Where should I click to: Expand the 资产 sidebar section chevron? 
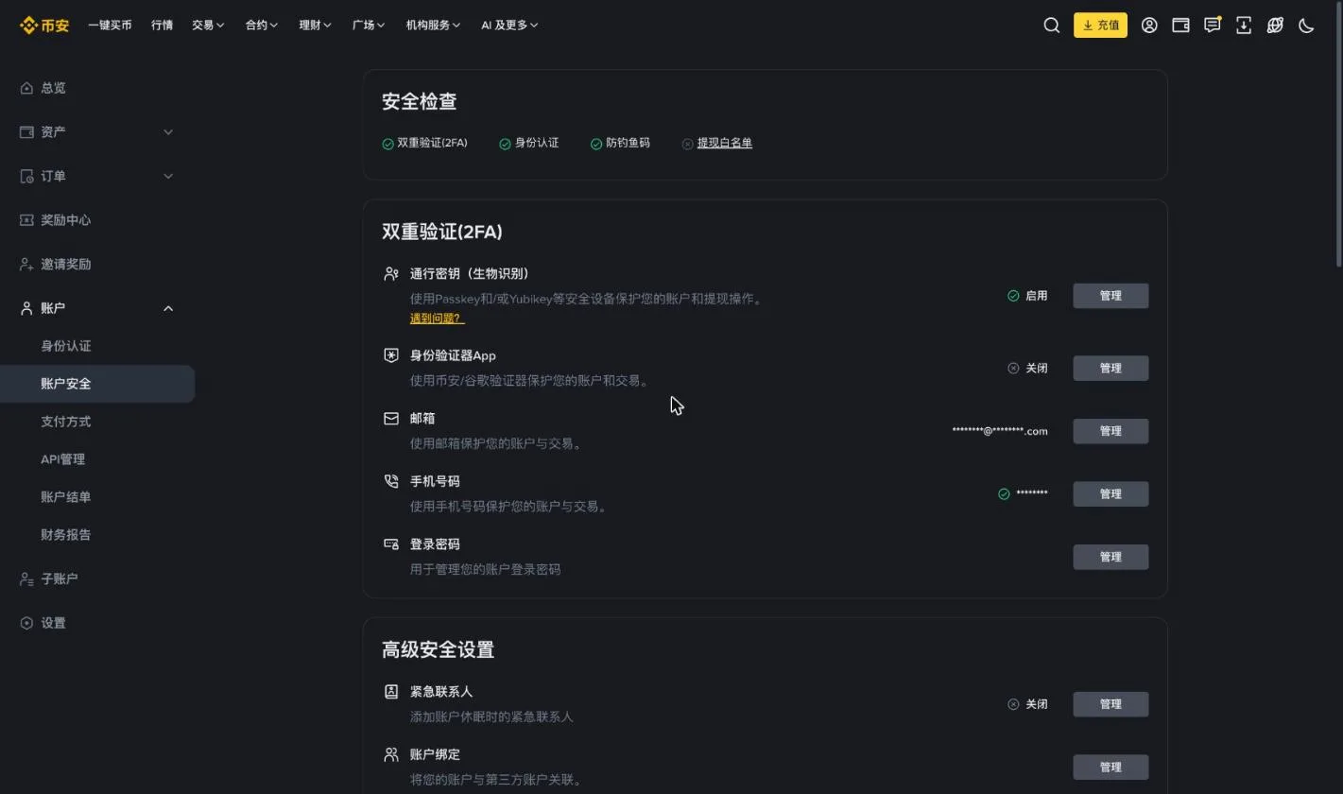168,132
